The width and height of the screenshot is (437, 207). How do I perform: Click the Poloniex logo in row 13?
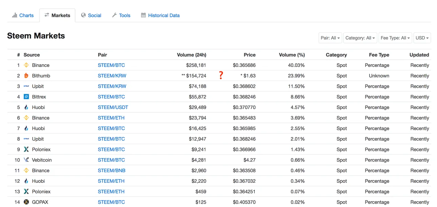tap(26, 192)
